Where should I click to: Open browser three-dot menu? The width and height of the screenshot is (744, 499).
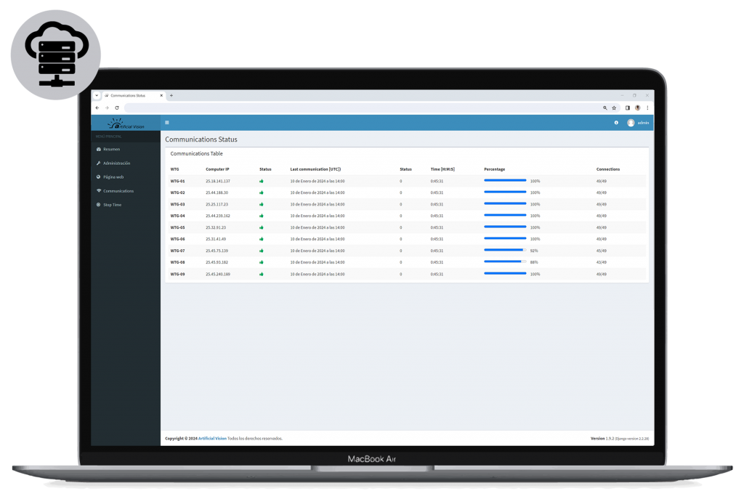[x=647, y=107]
